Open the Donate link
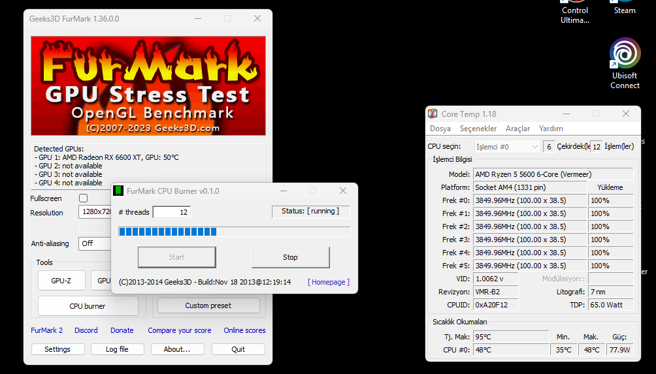Image resolution: width=656 pixels, height=374 pixels. 122,330
